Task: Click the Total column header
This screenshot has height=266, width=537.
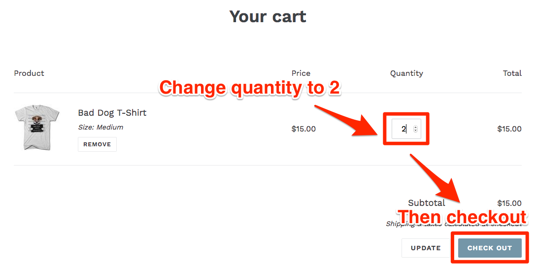Action: pyautogui.click(x=512, y=73)
